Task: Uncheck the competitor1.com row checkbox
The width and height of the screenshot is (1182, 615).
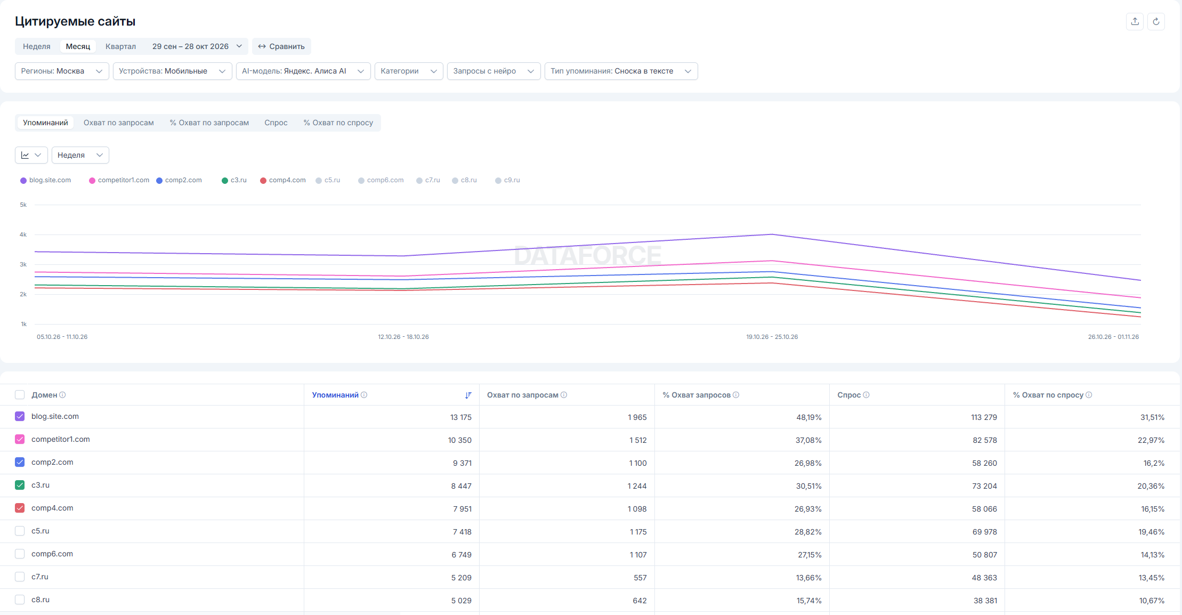Action: pos(20,439)
